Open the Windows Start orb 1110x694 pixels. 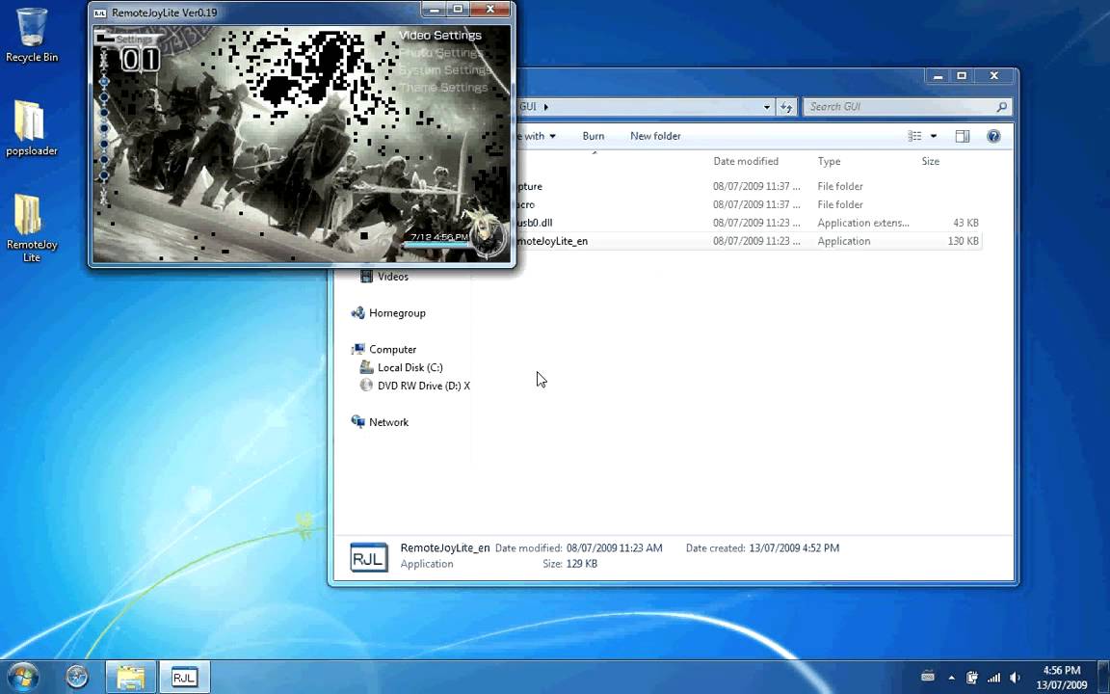tap(23, 677)
